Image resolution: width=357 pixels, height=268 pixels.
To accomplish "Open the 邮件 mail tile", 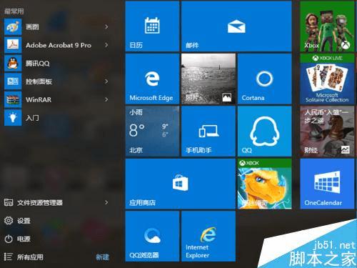I will point(236,26).
